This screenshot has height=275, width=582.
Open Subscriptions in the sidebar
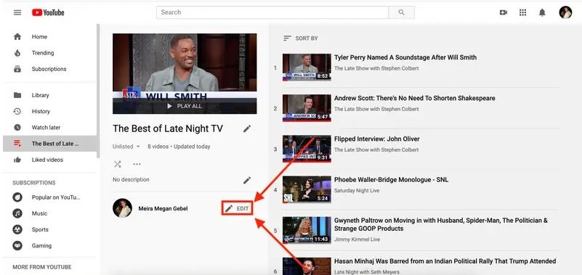[x=49, y=69]
